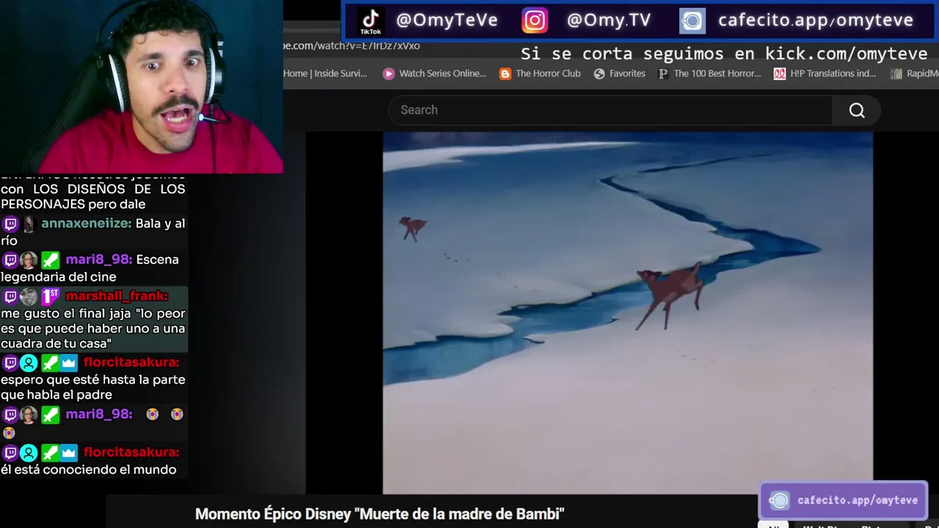Click the Instagram logo in top banner
This screenshot has width=939, height=528.
click(535, 21)
